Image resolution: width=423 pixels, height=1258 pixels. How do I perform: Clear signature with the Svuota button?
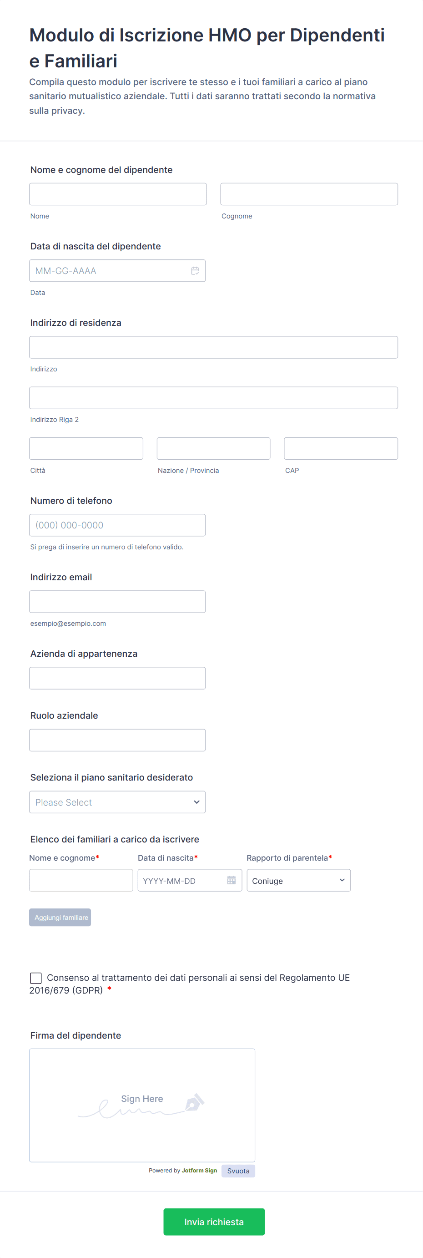point(238,1171)
